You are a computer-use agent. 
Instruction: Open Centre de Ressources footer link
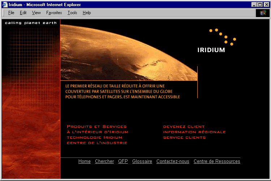(217, 161)
